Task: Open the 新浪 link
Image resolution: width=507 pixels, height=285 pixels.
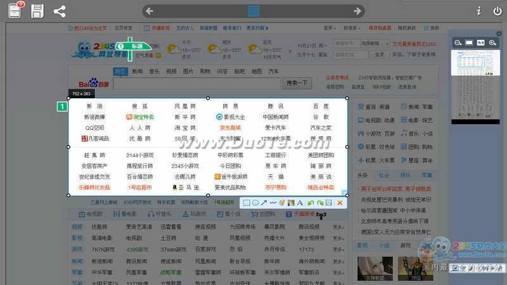Action: pyautogui.click(x=94, y=106)
